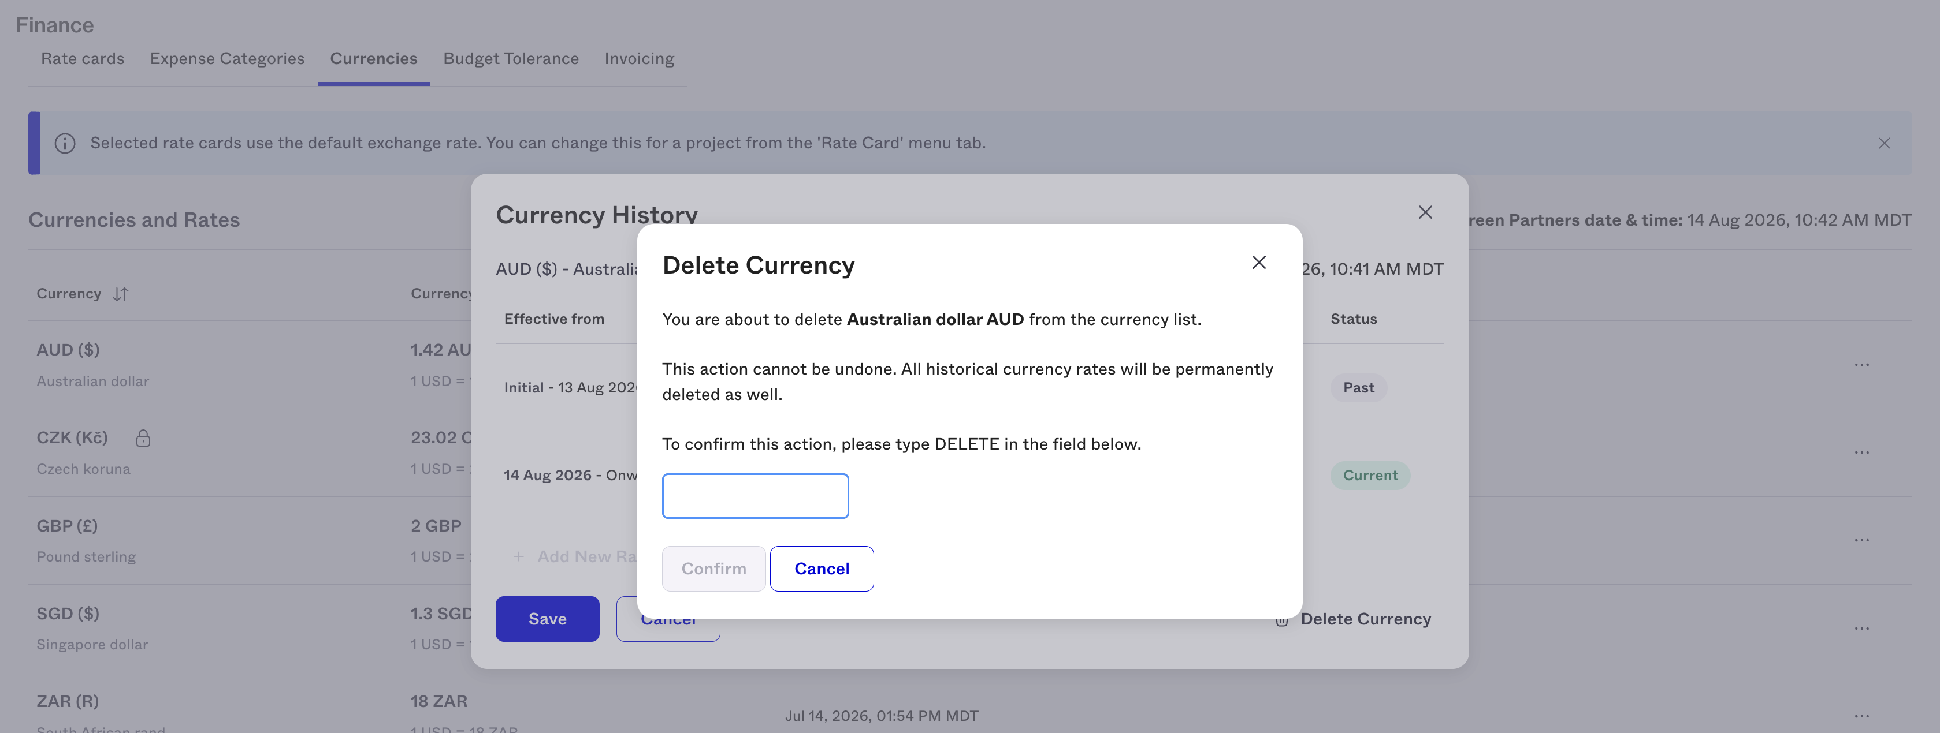Close the Delete Currency dialog

1258,263
